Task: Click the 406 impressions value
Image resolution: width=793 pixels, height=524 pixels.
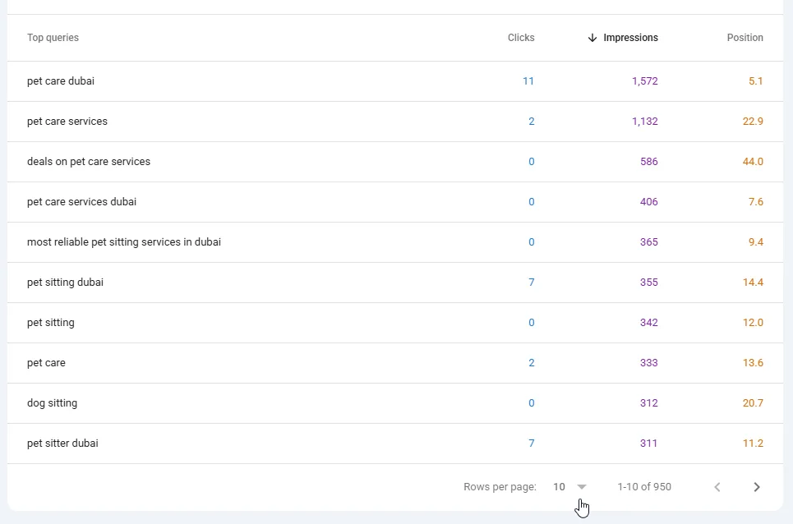Action: coord(649,201)
